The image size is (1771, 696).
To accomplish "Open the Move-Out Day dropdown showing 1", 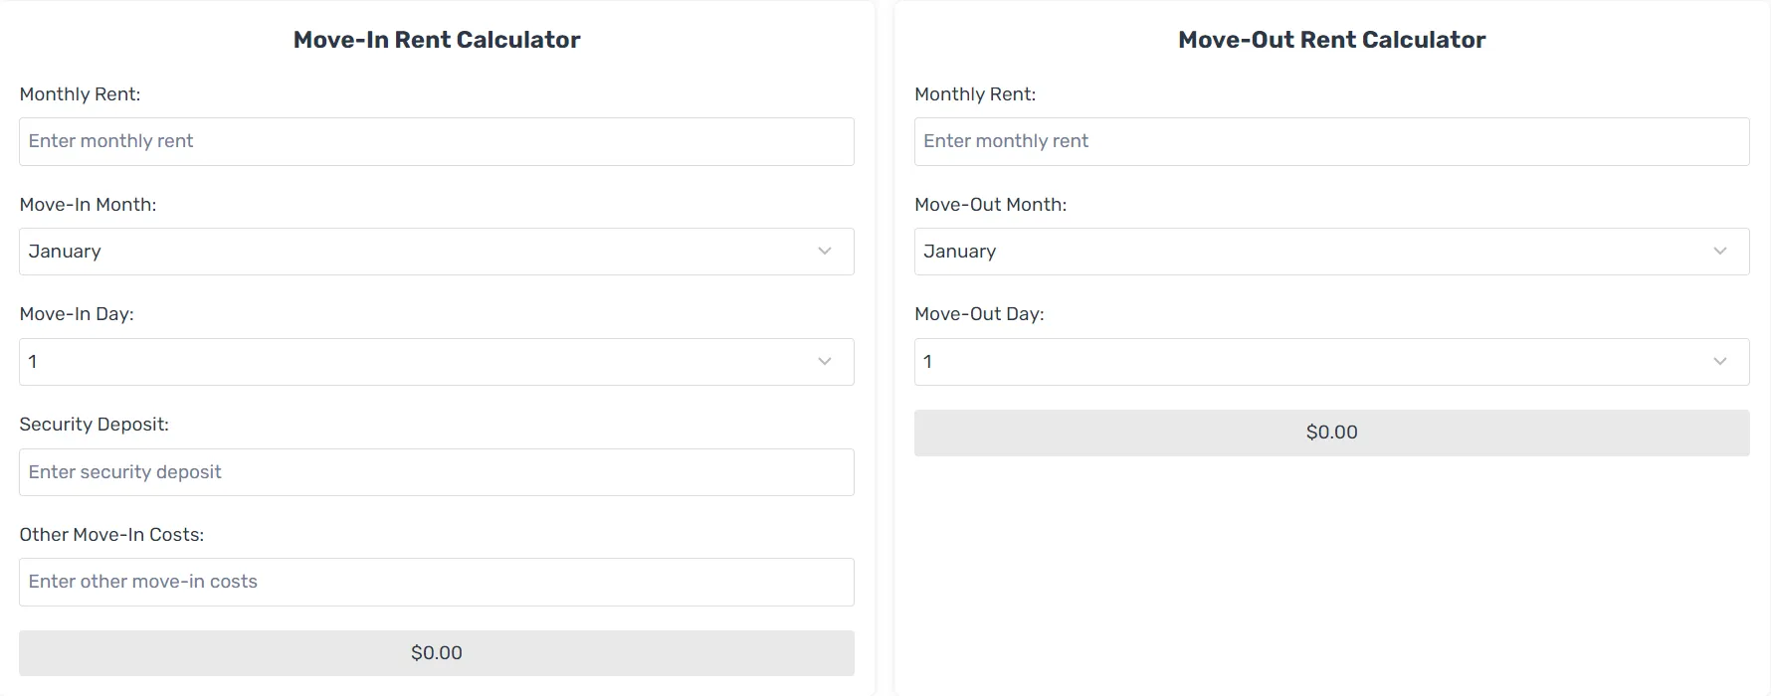I will tap(1332, 362).
